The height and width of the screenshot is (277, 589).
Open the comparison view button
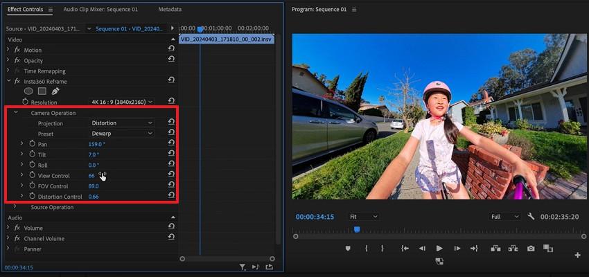click(548, 249)
